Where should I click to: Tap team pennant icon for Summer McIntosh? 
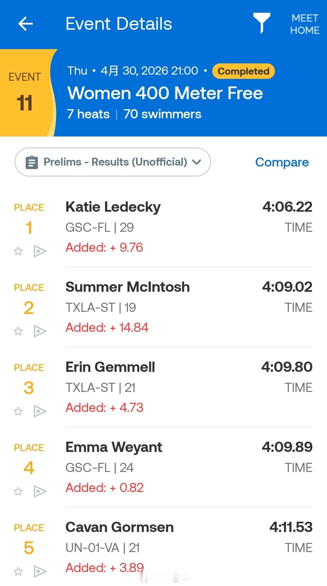point(40,331)
